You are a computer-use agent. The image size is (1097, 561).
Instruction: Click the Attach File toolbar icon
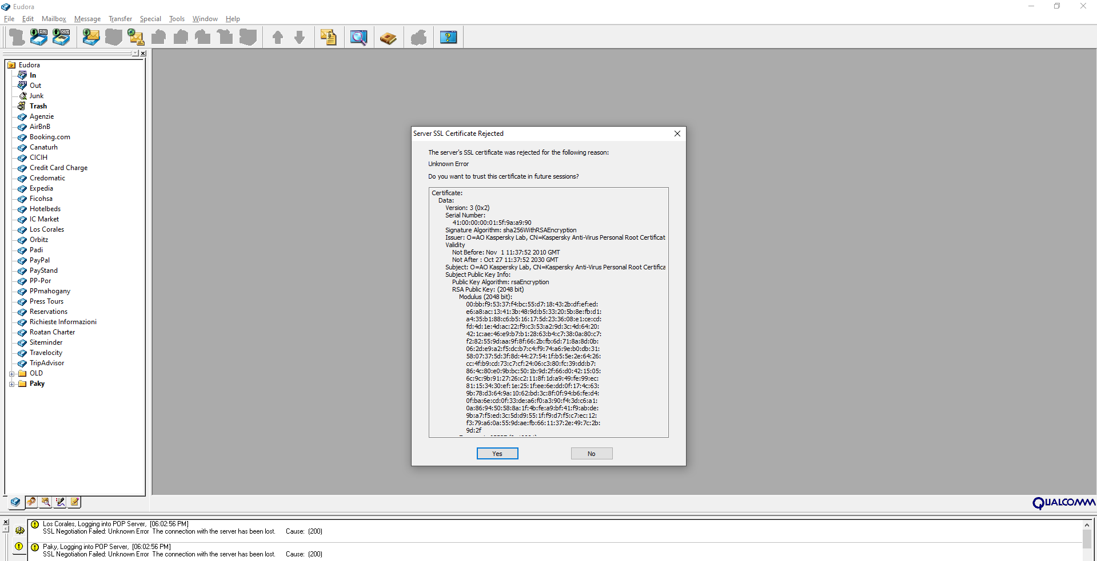(329, 37)
